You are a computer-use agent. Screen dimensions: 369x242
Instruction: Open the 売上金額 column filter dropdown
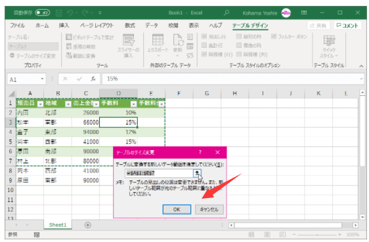(96, 104)
